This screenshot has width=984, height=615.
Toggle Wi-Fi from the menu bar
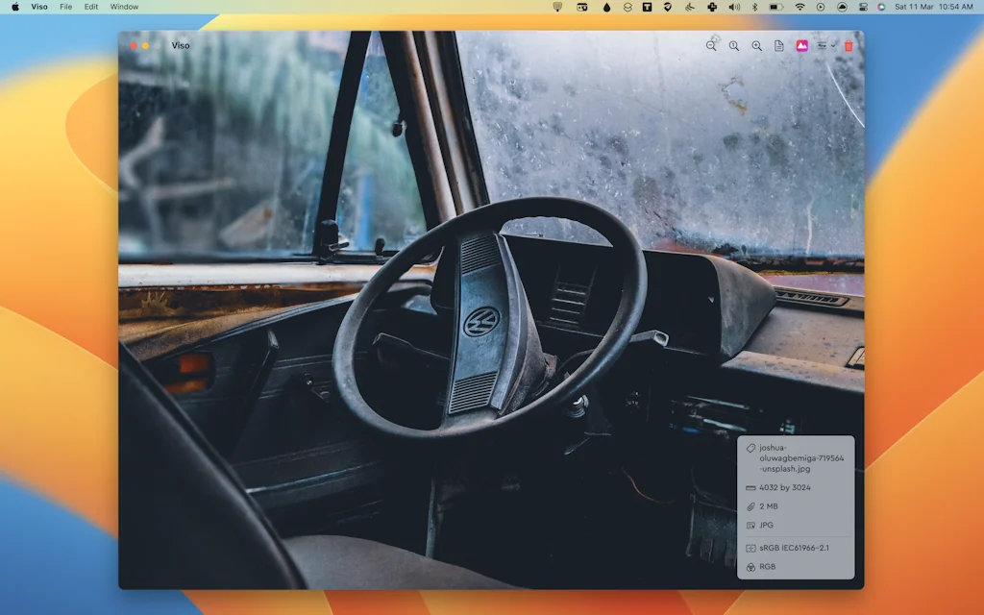click(799, 7)
